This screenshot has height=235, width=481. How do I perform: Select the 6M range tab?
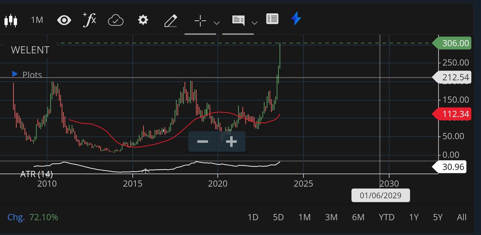(x=358, y=217)
